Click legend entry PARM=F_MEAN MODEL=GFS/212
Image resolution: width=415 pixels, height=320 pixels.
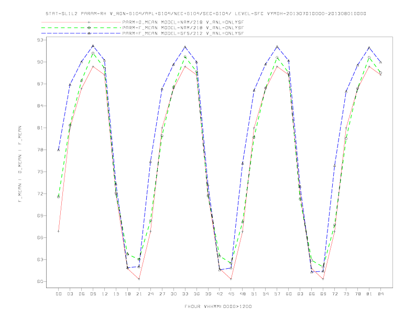click(183, 33)
